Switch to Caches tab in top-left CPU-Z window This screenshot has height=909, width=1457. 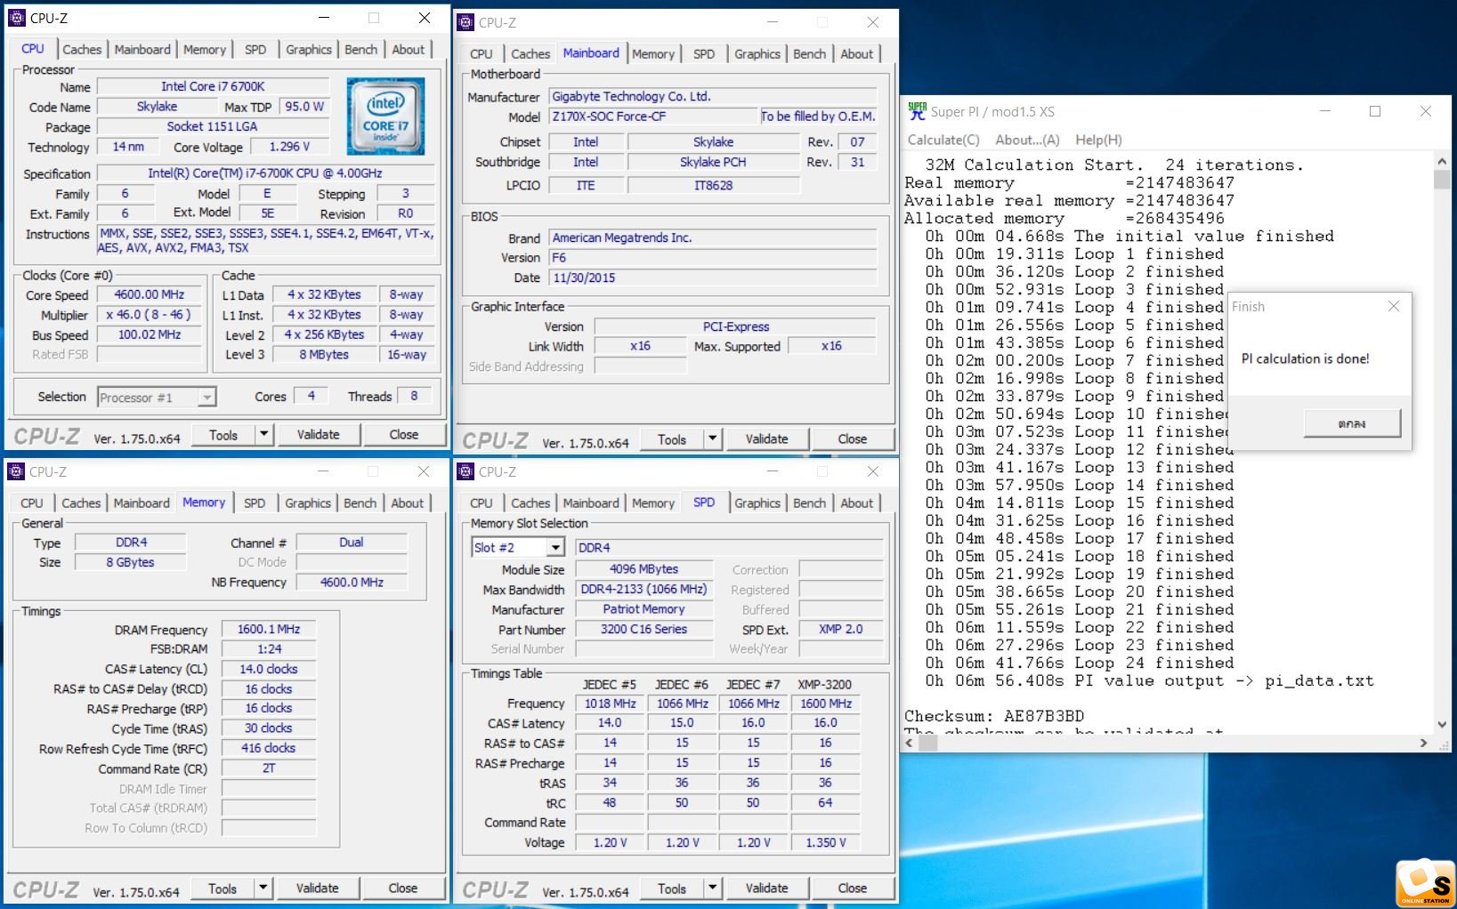(x=82, y=50)
